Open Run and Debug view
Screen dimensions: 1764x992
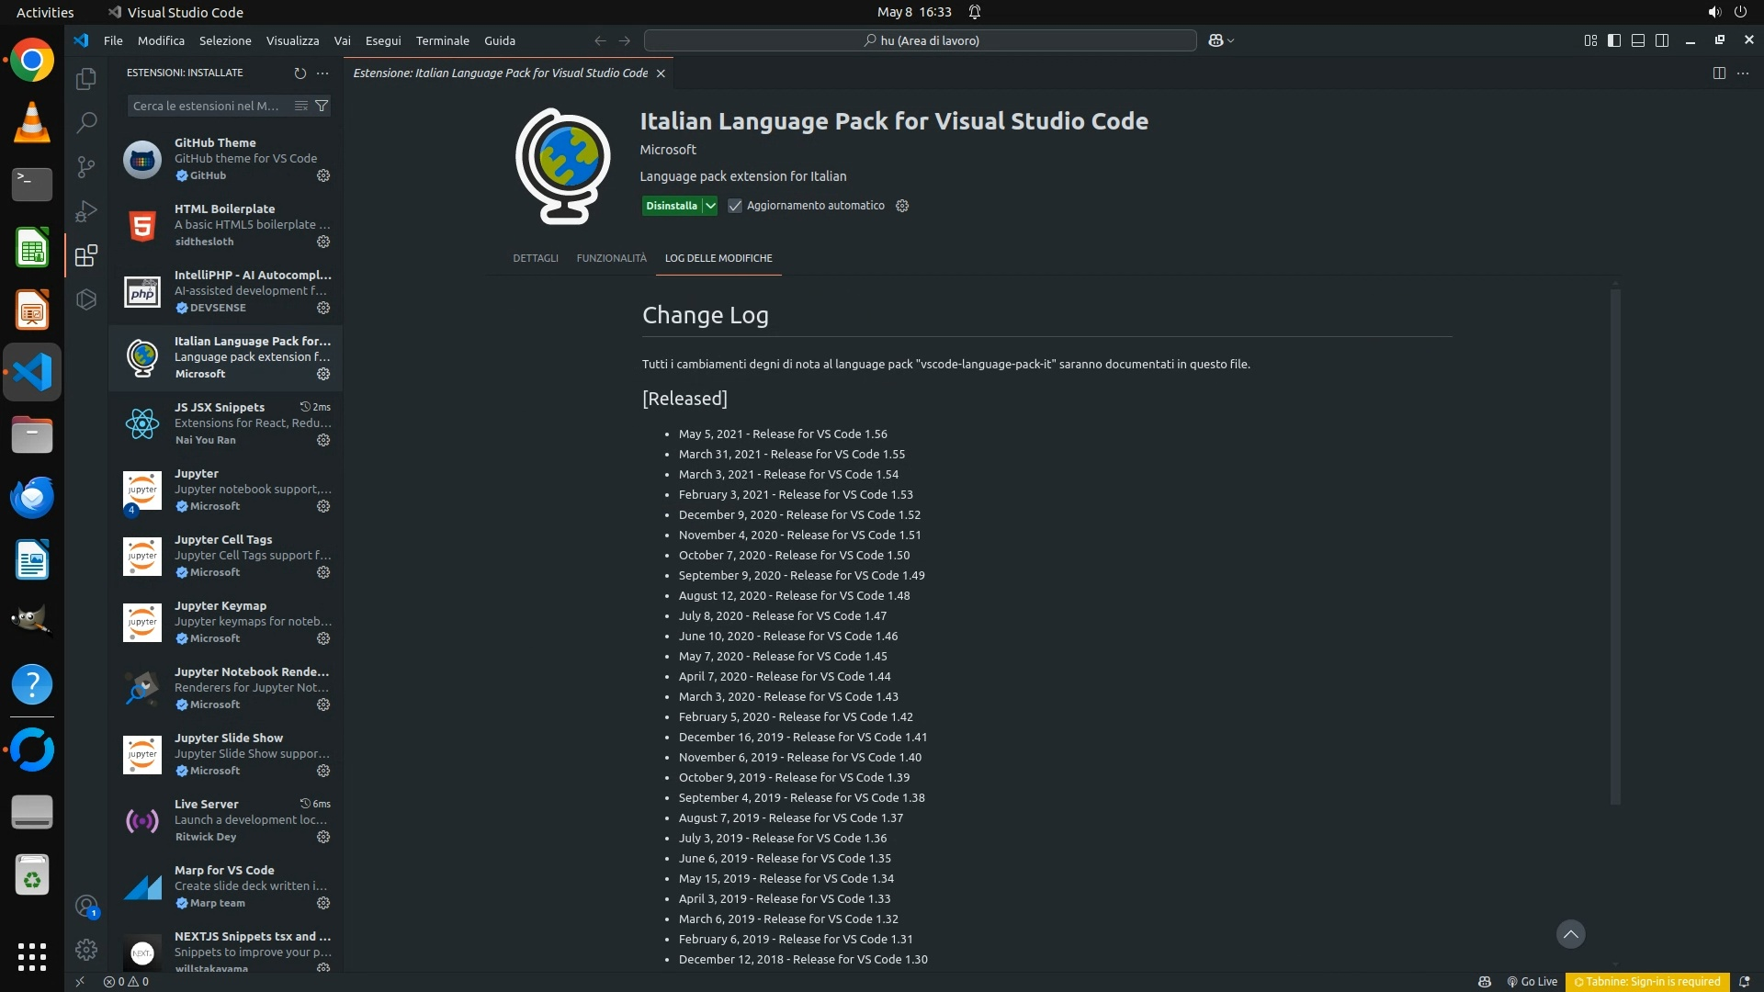(86, 211)
